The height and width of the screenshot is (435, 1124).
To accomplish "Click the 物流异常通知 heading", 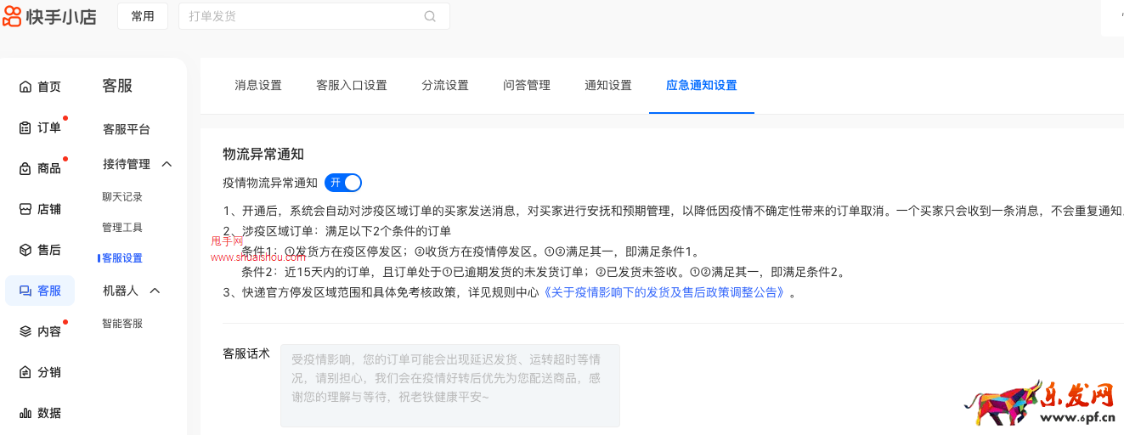I will (263, 154).
